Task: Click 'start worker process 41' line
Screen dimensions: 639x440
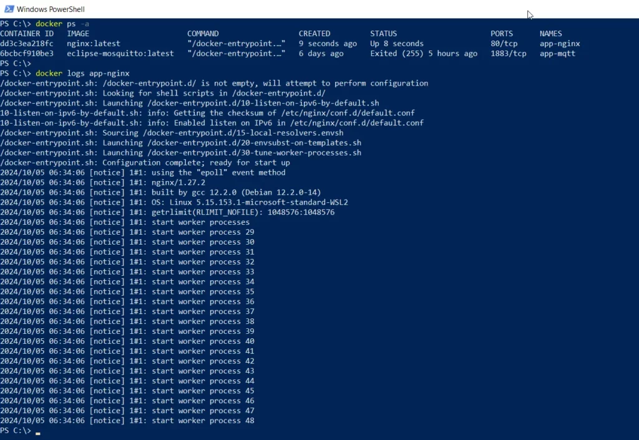Action: point(127,351)
